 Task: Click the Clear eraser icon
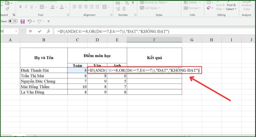(x=209, y=8)
